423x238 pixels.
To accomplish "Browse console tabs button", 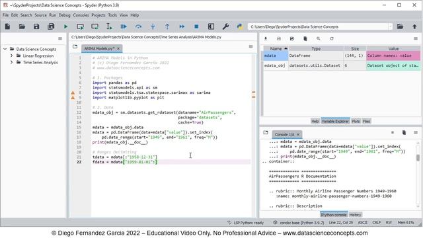I will [x=266, y=132].
